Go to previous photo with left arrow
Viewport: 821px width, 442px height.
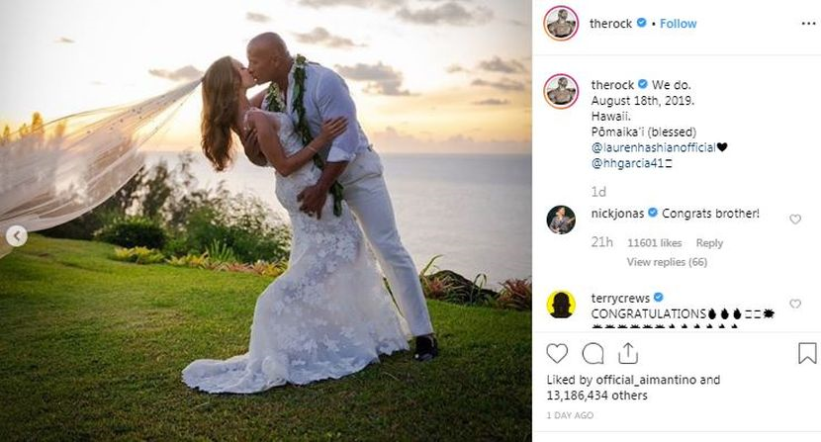(x=17, y=236)
